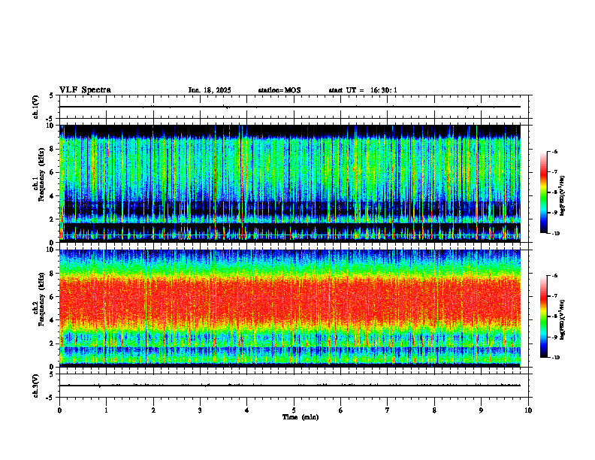Click time axis tick label "9"
The height and width of the screenshot is (460, 595).
click(481, 410)
